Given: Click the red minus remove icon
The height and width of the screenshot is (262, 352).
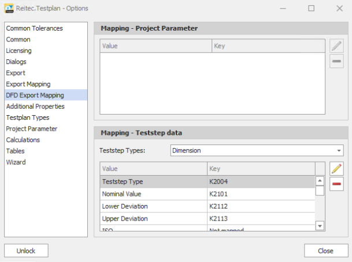Looking at the screenshot, I should pos(336,184).
